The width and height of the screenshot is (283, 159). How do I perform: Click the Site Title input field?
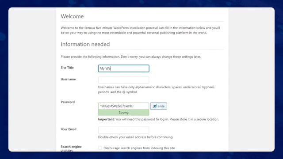click(124, 68)
